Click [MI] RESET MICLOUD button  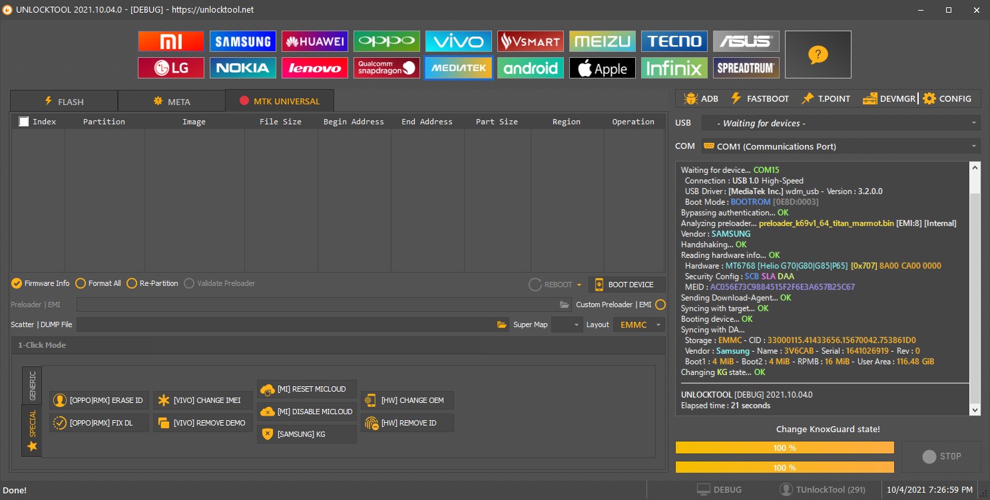[x=307, y=389]
